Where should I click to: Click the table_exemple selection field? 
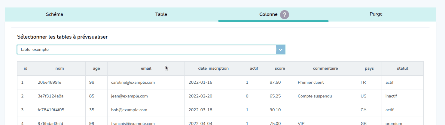click(x=146, y=50)
